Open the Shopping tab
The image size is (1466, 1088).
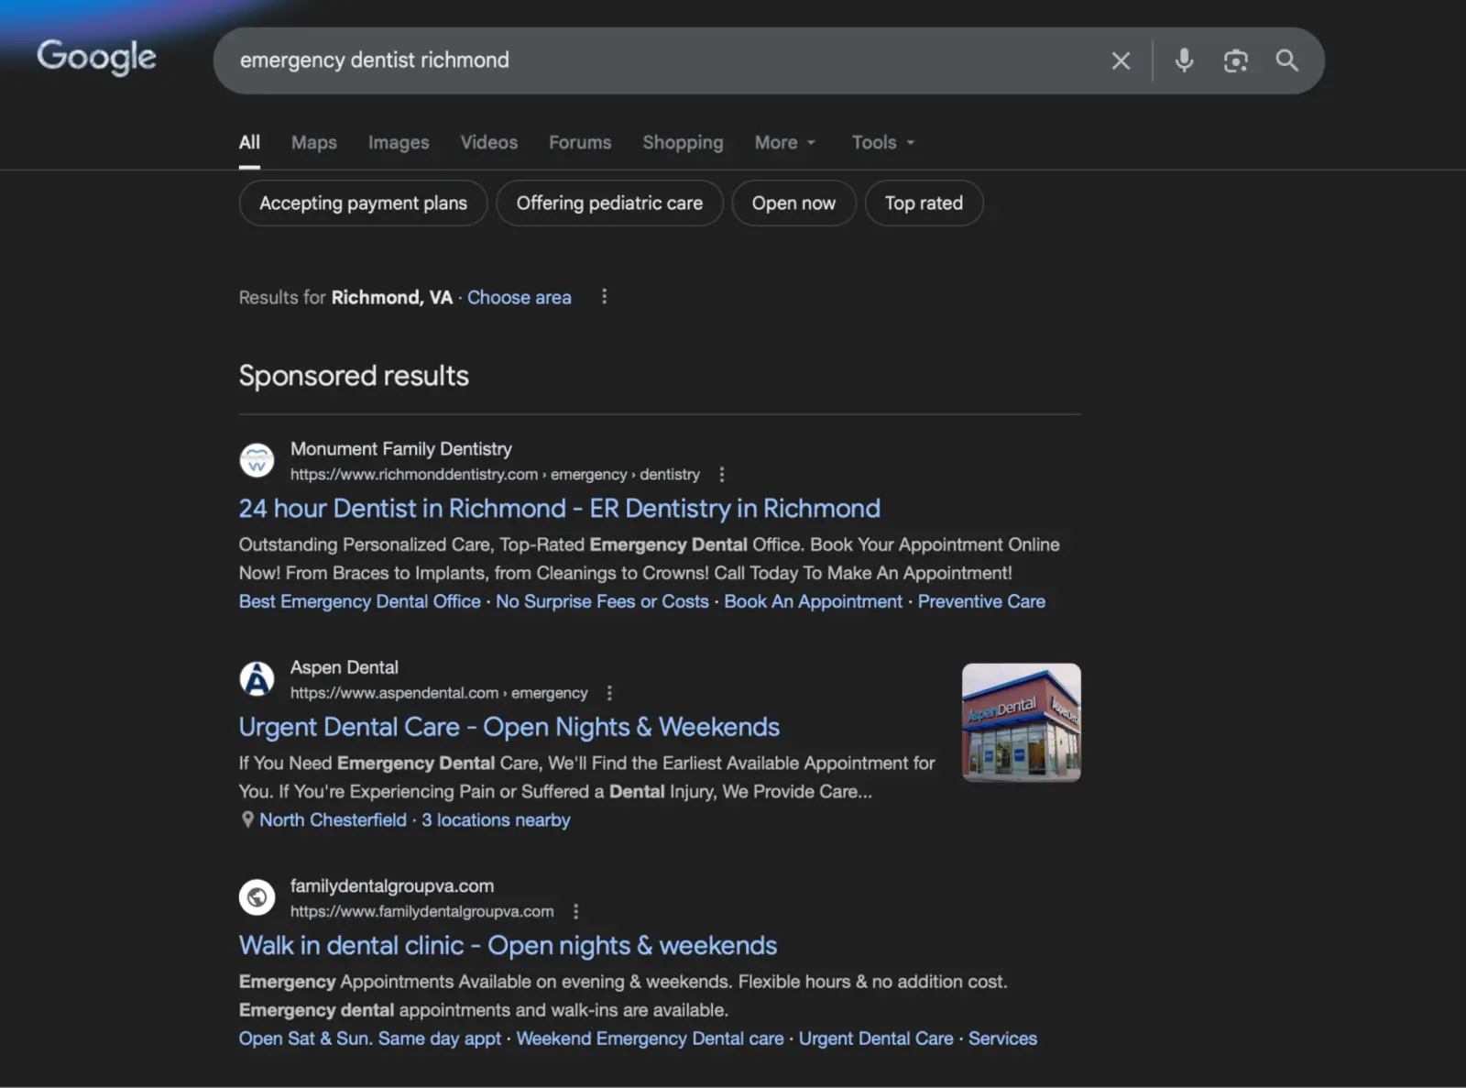[x=682, y=142]
